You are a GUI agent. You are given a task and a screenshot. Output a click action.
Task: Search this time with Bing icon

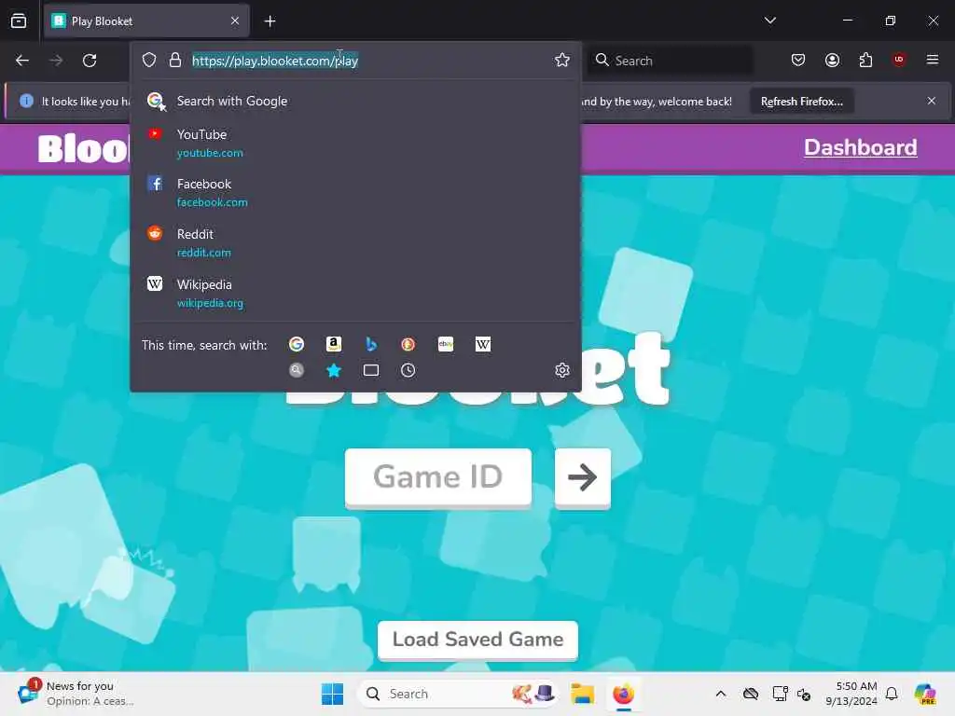pyautogui.click(x=371, y=345)
